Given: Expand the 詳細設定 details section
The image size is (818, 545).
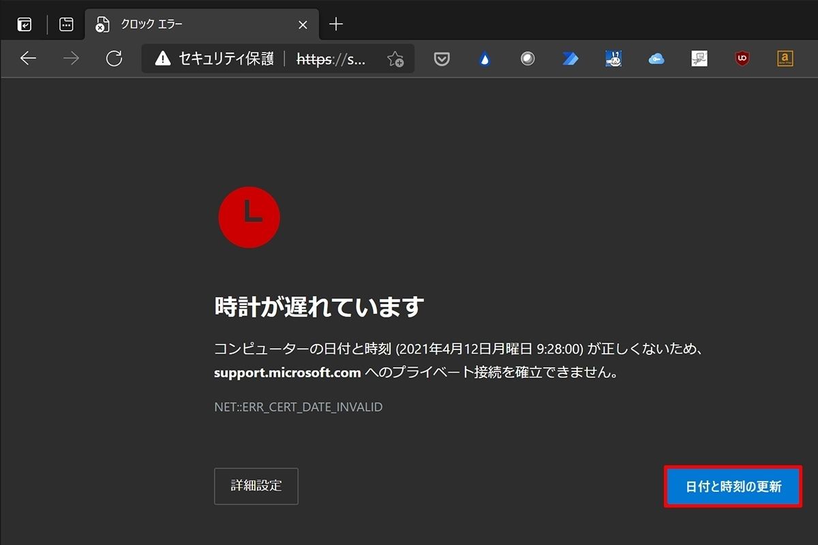Looking at the screenshot, I should pos(256,486).
